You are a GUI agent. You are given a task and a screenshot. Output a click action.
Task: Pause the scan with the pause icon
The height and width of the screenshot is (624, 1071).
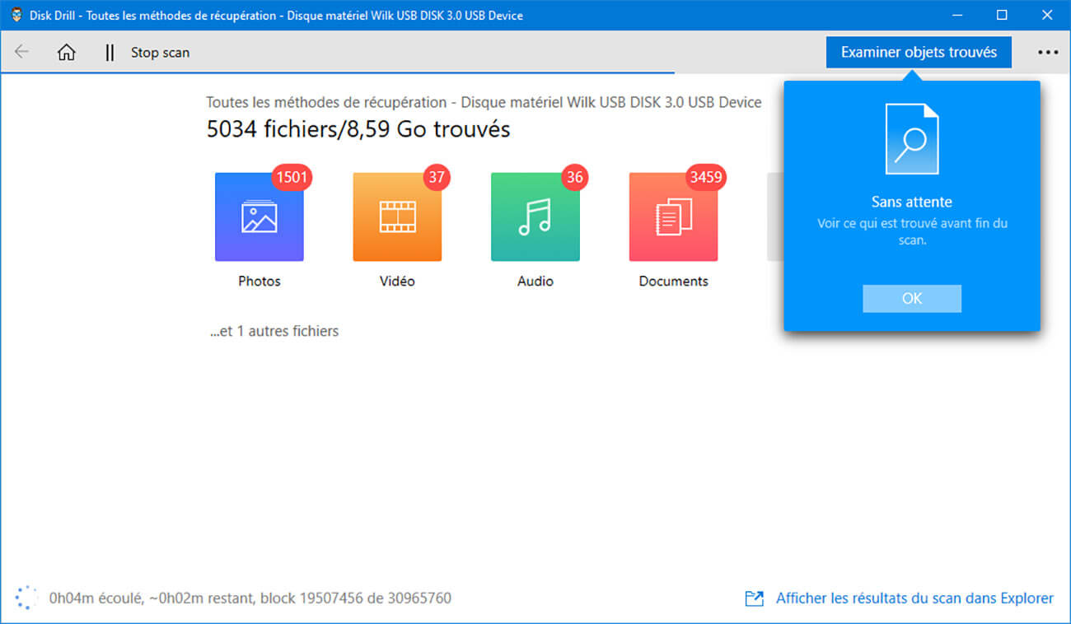[110, 52]
